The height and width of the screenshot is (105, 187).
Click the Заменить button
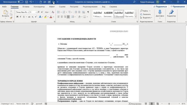(145, 14)
